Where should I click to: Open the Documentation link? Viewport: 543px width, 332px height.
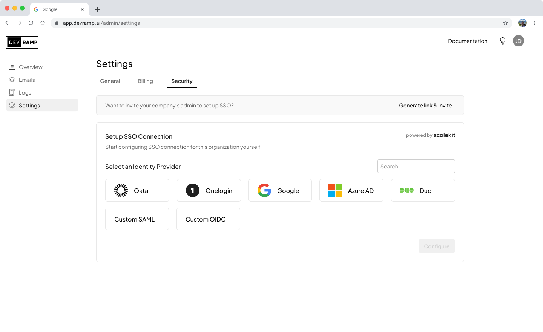click(468, 41)
